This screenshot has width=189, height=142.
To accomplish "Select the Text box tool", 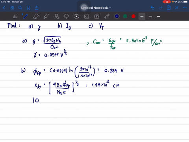I will click(97, 17).
